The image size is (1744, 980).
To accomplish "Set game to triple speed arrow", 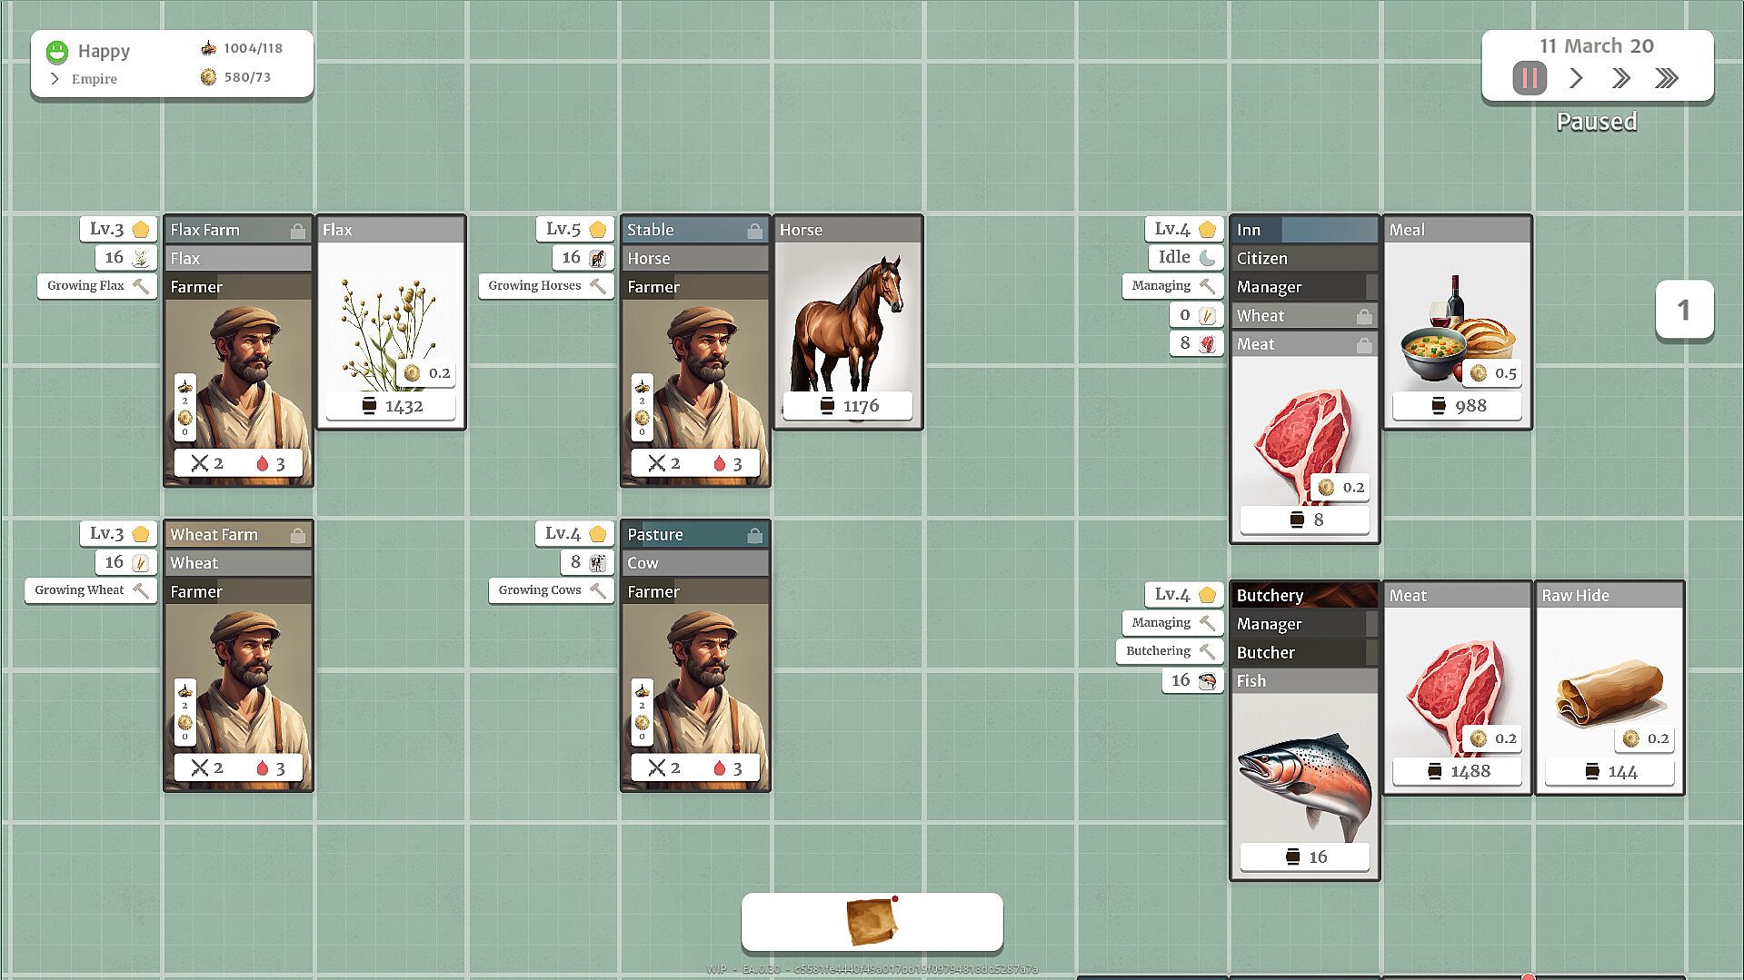I will point(1667,78).
